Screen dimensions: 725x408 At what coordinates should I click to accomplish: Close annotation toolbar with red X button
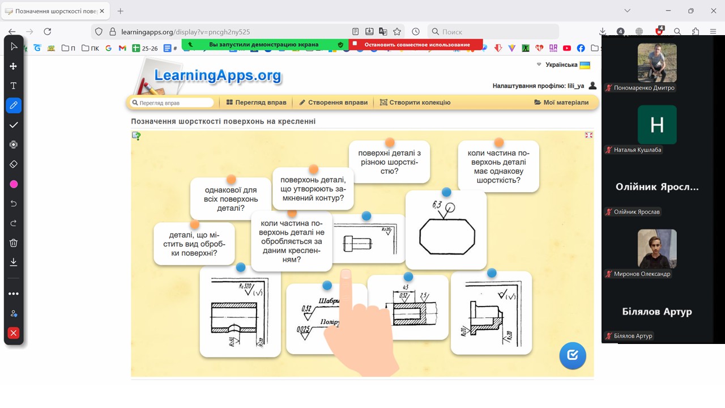(x=14, y=333)
